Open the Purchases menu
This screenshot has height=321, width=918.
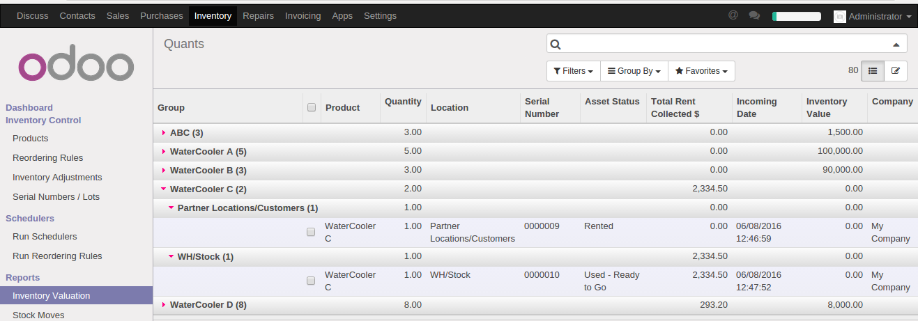162,15
